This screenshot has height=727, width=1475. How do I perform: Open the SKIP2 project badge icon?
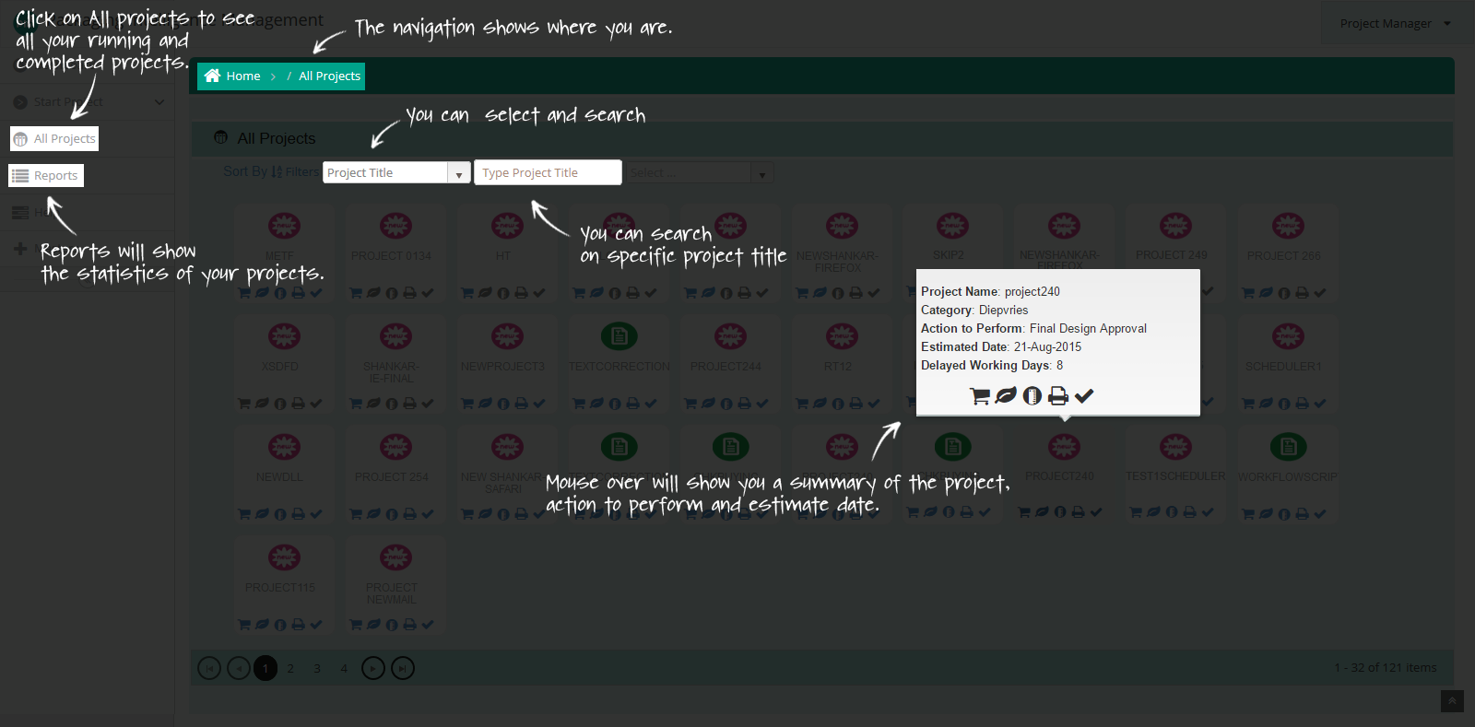coord(952,226)
